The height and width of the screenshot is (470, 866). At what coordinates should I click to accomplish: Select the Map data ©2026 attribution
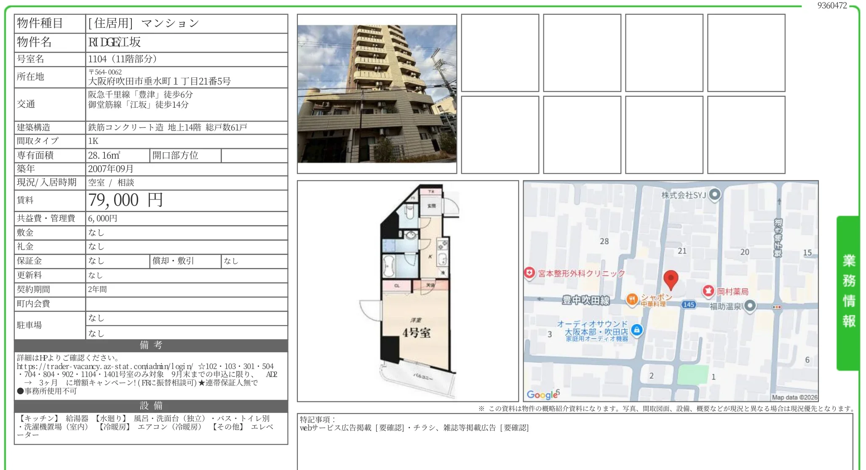tap(794, 397)
